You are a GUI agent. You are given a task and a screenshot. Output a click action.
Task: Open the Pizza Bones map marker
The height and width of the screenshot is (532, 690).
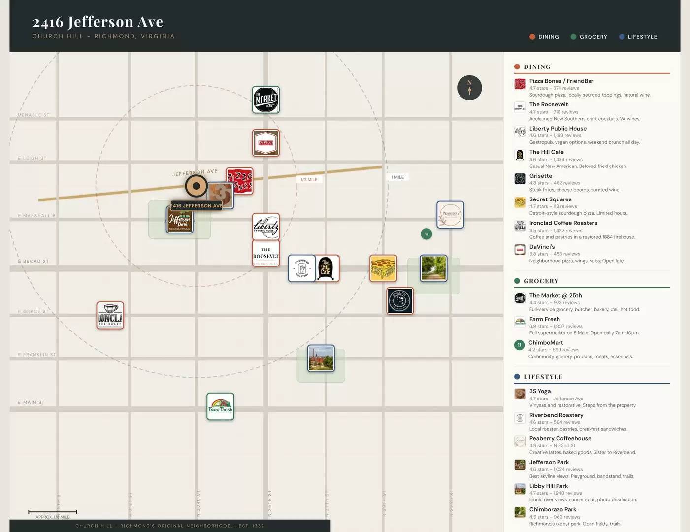click(240, 181)
